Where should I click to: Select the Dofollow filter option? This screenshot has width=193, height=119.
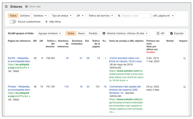[25, 16]
